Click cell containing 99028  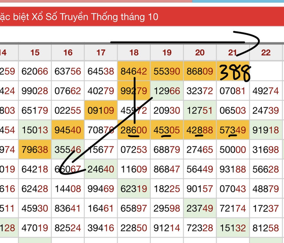(35, 91)
